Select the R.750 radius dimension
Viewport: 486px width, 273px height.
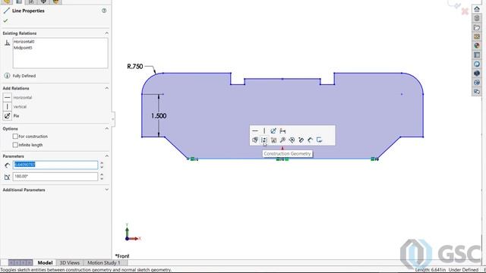click(x=135, y=67)
